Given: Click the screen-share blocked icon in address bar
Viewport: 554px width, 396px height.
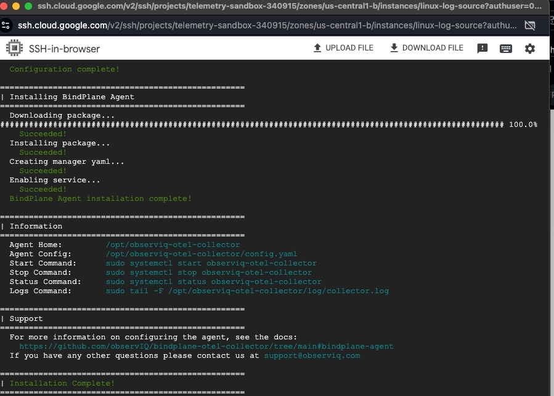Looking at the screenshot, I should [x=529, y=25].
